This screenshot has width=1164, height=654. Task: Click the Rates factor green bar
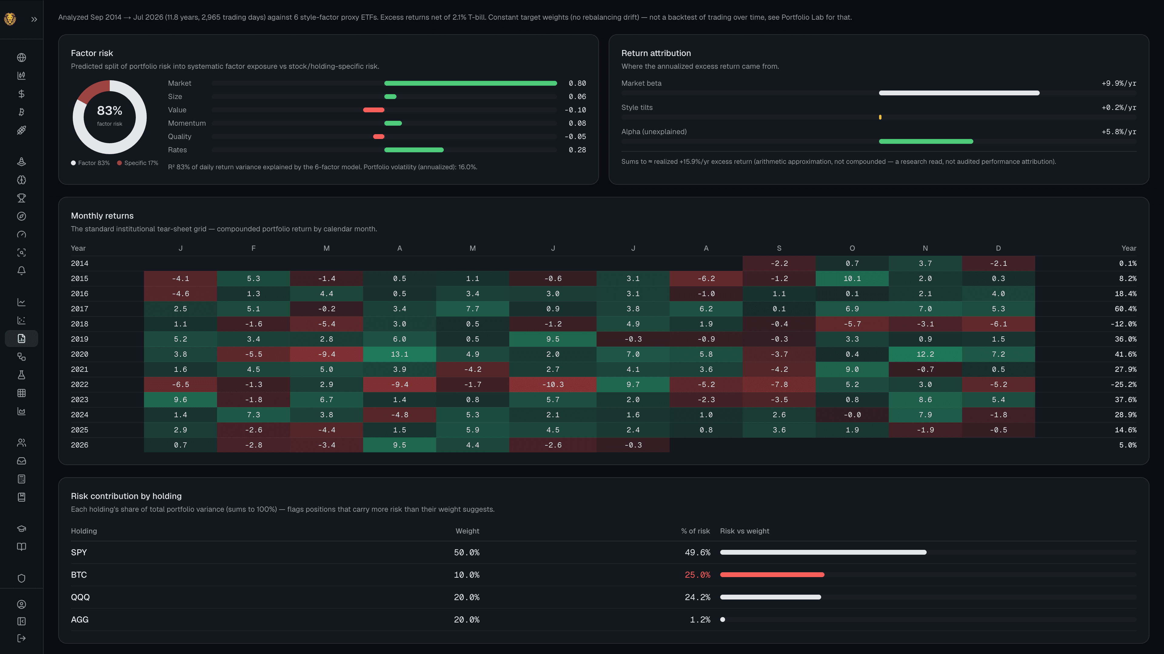(414, 150)
